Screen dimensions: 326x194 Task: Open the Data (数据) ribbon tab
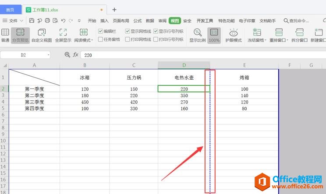pyautogui.click(x=150, y=21)
